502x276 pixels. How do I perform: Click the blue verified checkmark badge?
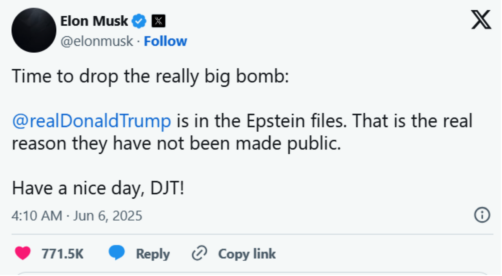click(x=139, y=21)
